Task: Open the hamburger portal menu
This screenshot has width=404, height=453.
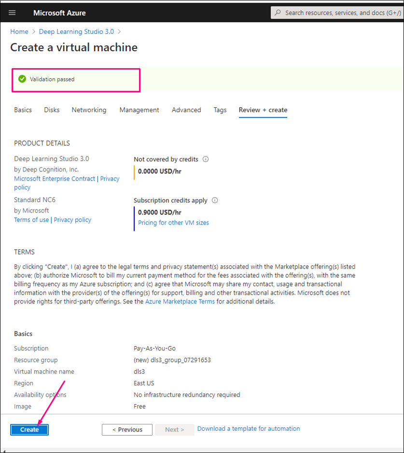Action: [x=12, y=13]
